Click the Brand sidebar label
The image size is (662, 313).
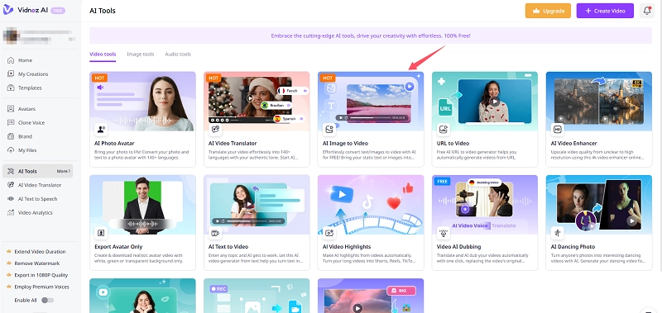click(x=25, y=136)
